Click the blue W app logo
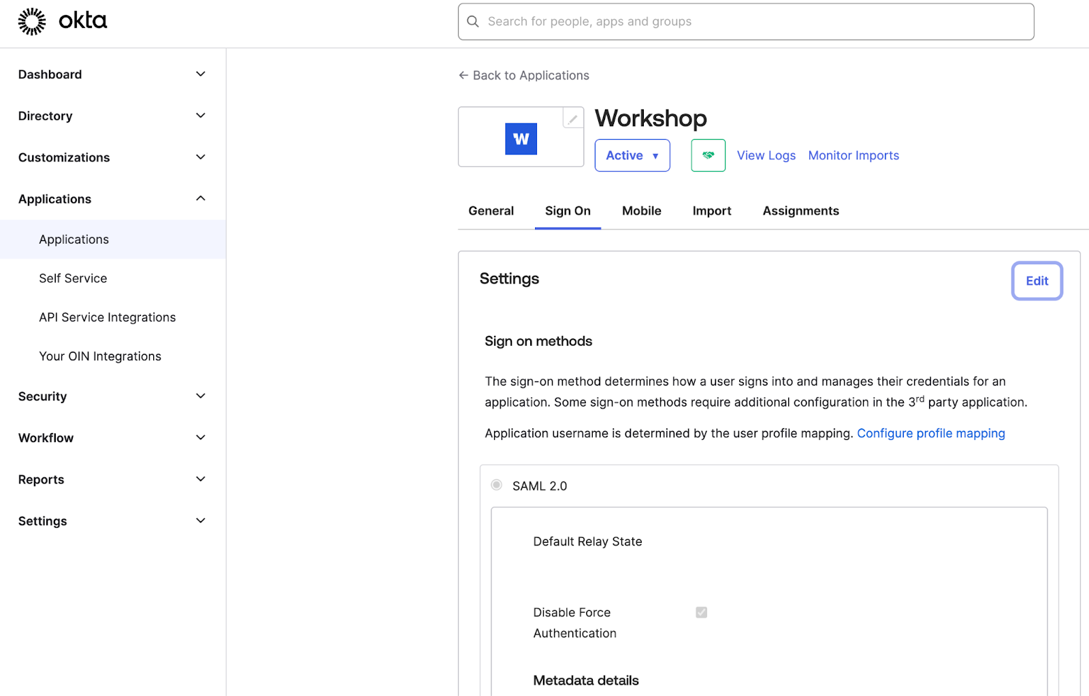Viewport: 1089px width, 696px height. coord(521,139)
